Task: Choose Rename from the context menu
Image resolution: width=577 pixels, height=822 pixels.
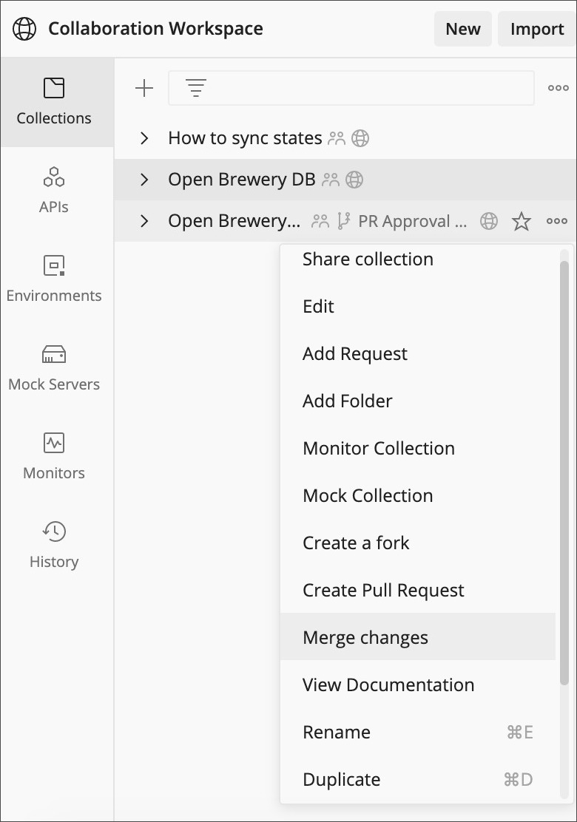Action: (x=418, y=733)
